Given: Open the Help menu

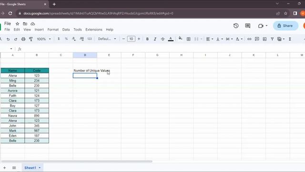Looking at the screenshot, I should [x=110, y=30].
